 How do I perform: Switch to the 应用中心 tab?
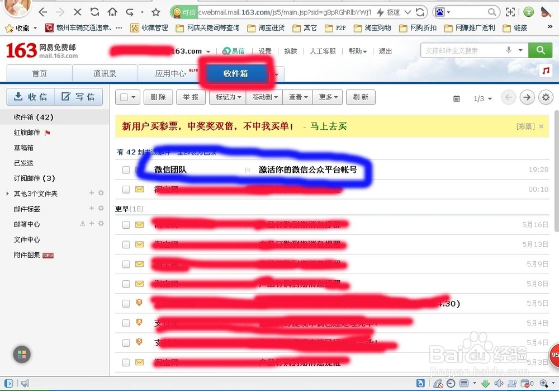(x=170, y=73)
